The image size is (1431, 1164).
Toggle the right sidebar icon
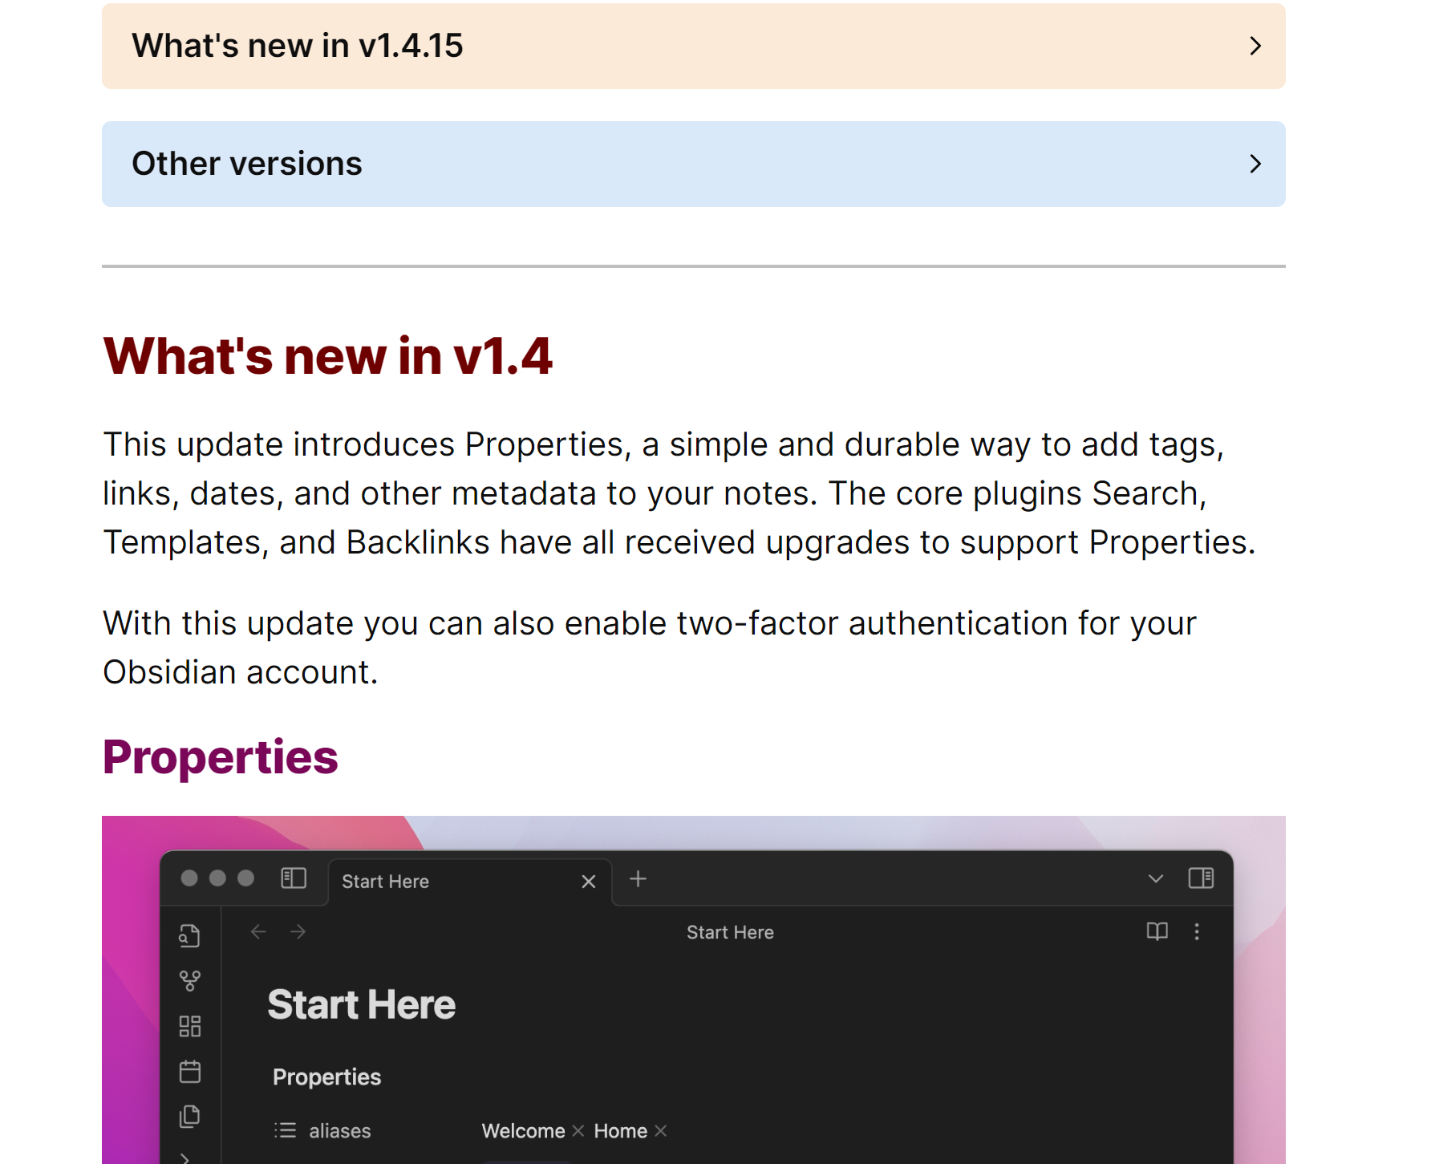(1201, 878)
